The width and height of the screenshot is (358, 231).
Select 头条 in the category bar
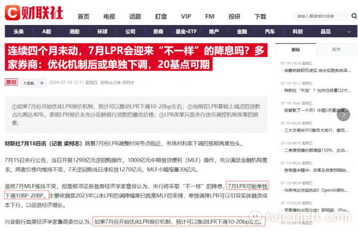click(x=18, y=32)
